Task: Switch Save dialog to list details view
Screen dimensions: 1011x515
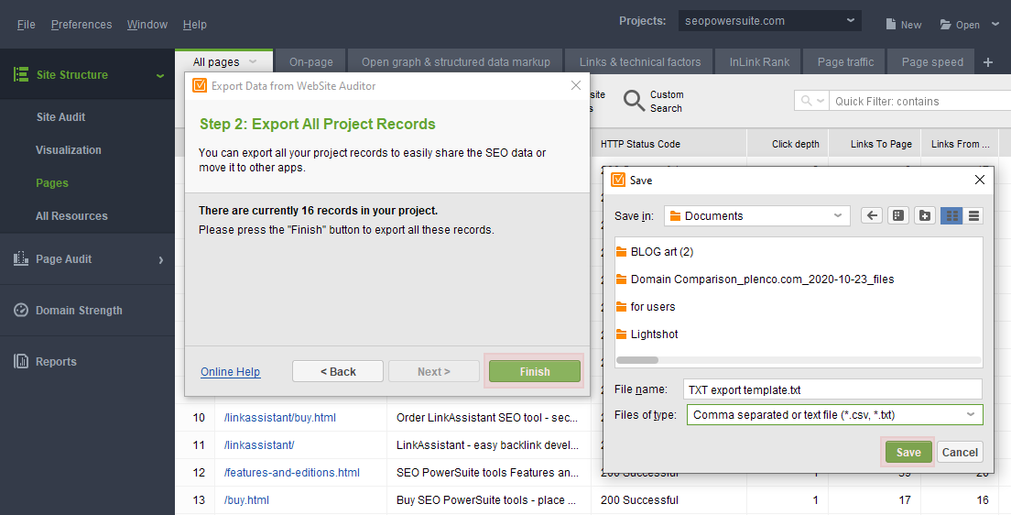Action: [973, 215]
